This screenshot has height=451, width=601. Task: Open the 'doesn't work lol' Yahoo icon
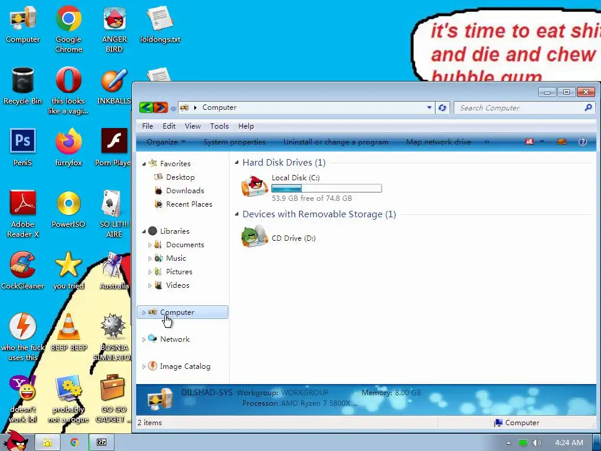23,399
